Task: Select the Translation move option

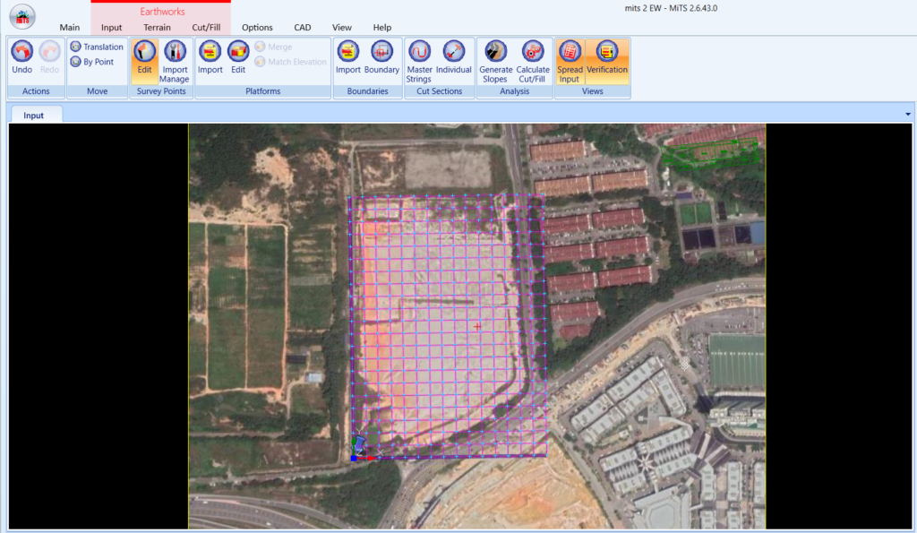Action: [x=97, y=47]
